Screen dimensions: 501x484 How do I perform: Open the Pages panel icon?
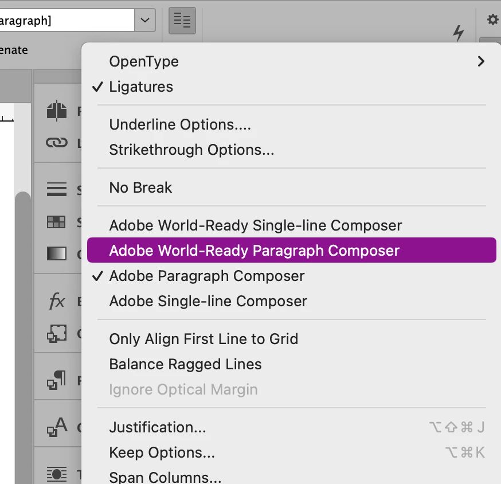point(57,111)
